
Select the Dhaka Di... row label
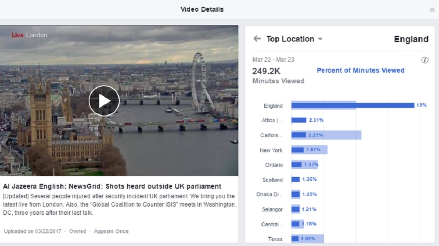[x=270, y=194]
